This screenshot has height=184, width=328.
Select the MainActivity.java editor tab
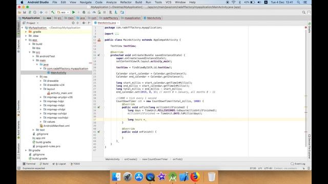[107, 22]
